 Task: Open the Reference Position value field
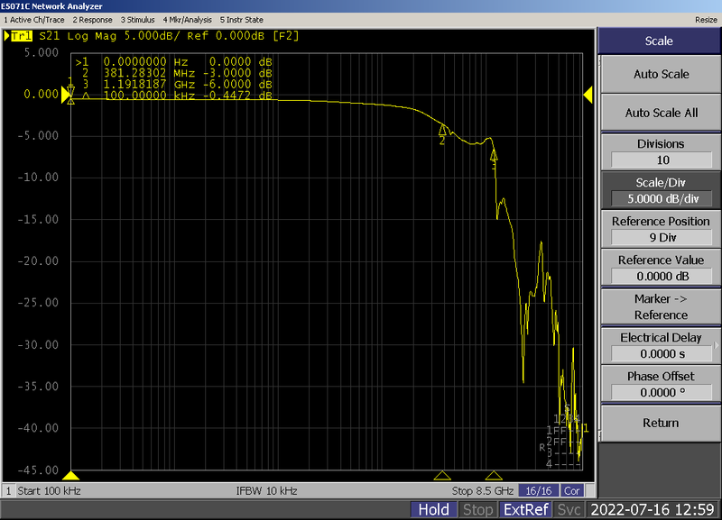click(x=662, y=237)
